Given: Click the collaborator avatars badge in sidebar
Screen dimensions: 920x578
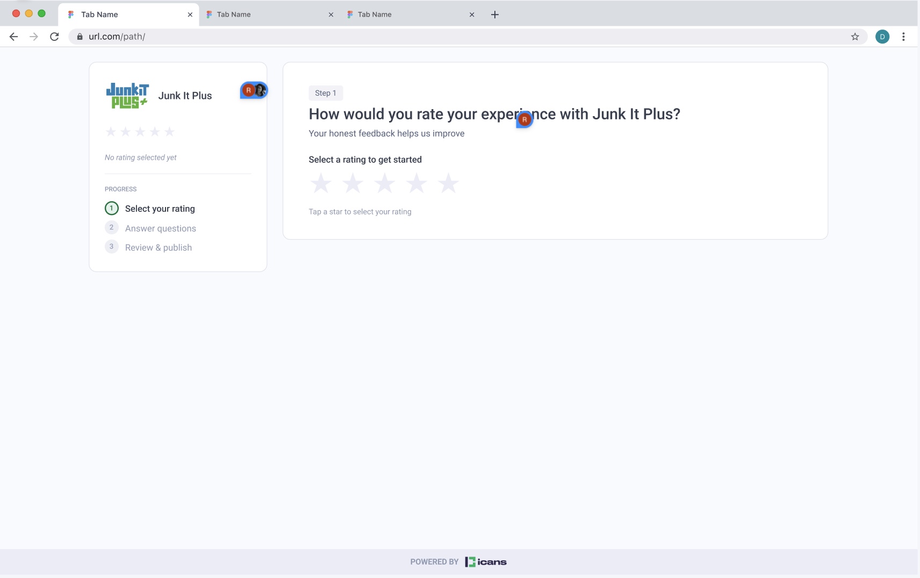Looking at the screenshot, I should (x=254, y=90).
